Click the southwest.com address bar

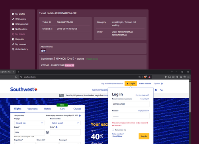80,77
